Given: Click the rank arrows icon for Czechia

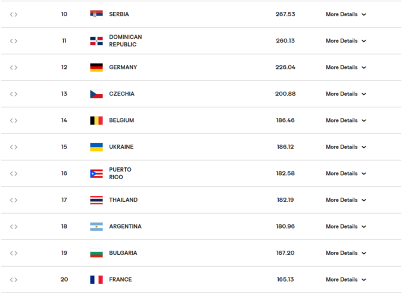Looking at the screenshot, I should [14, 94].
